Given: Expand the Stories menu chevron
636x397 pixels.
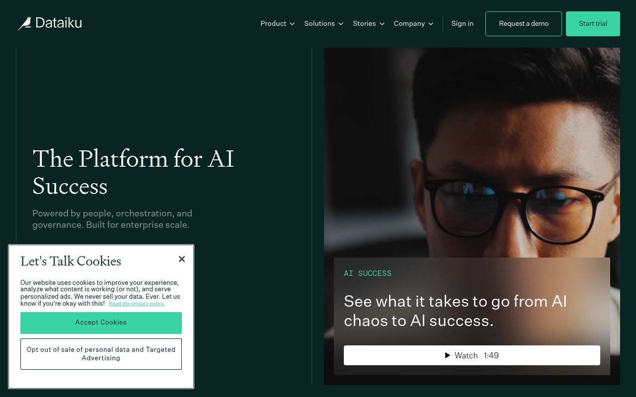Looking at the screenshot, I should click(382, 24).
